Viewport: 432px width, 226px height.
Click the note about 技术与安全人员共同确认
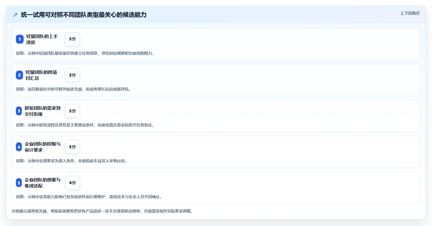pyautogui.click(x=89, y=197)
